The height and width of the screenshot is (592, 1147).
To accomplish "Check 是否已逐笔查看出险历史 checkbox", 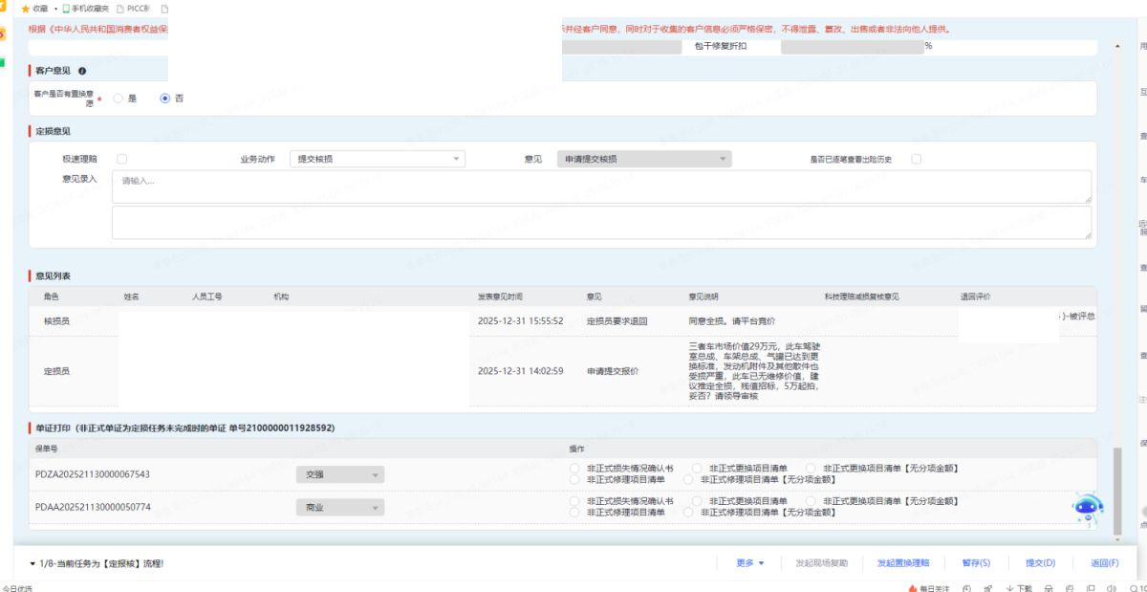I will click(x=916, y=159).
